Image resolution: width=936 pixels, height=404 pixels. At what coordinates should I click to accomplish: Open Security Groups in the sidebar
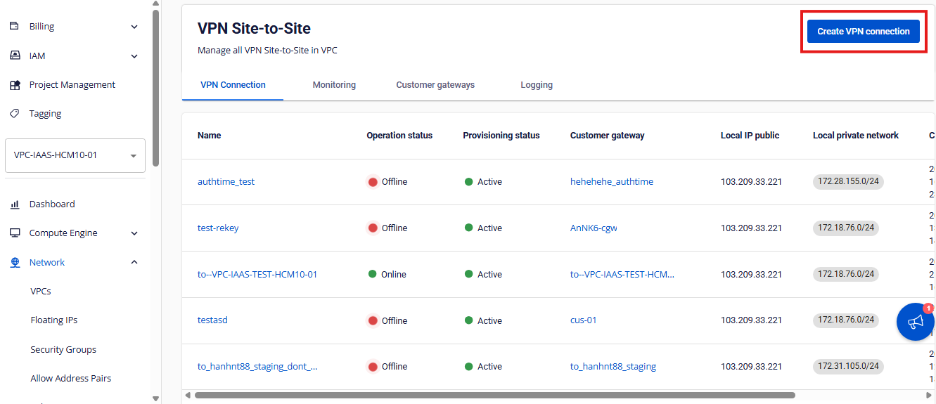click(x=63, y=350)
